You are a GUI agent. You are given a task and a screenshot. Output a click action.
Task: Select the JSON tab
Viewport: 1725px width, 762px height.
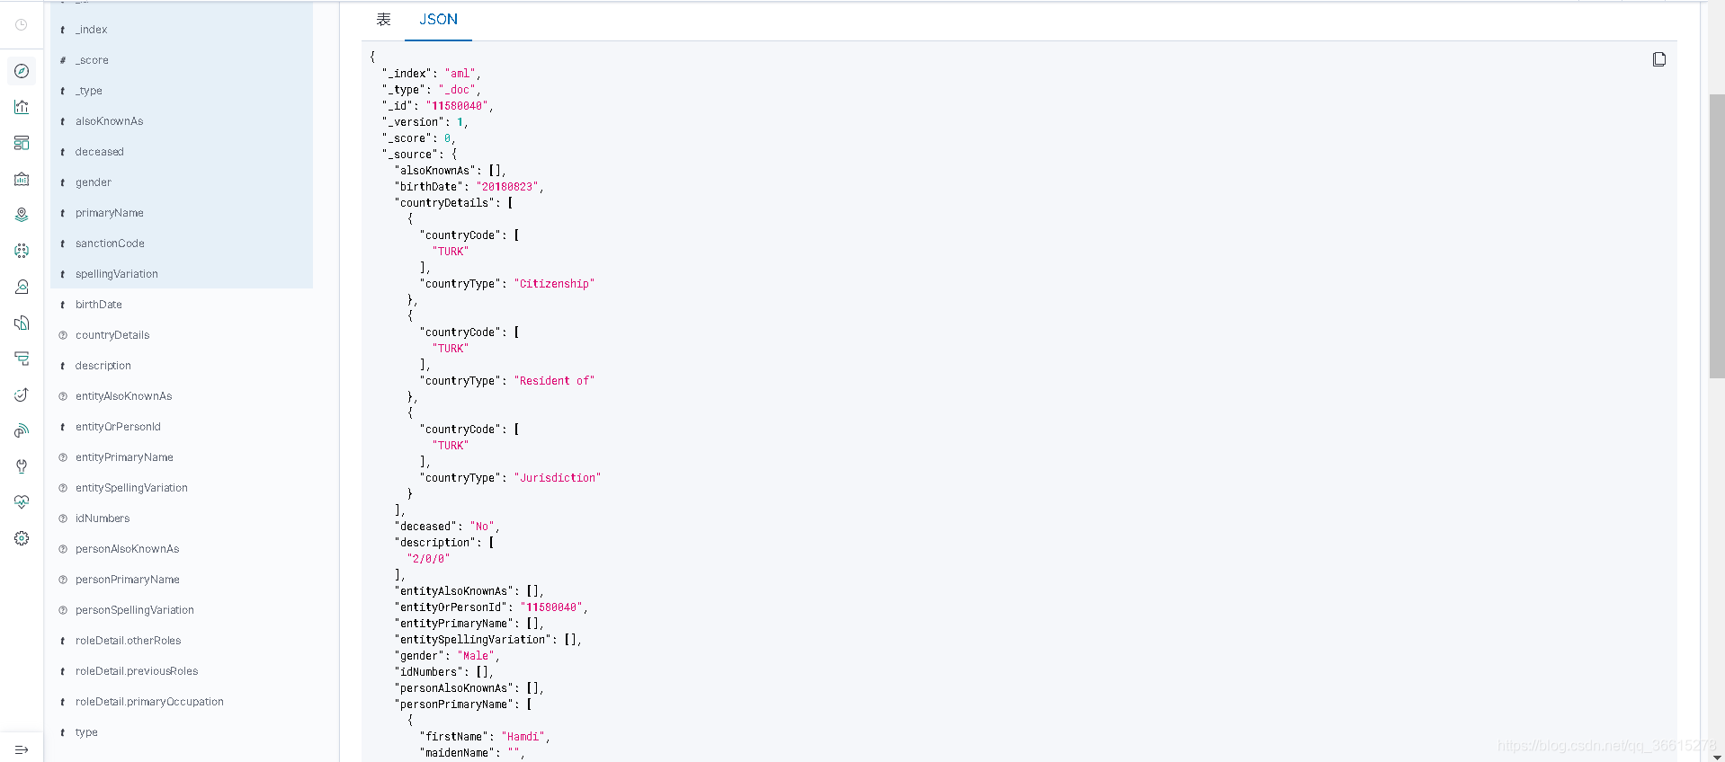coord(438,20)
